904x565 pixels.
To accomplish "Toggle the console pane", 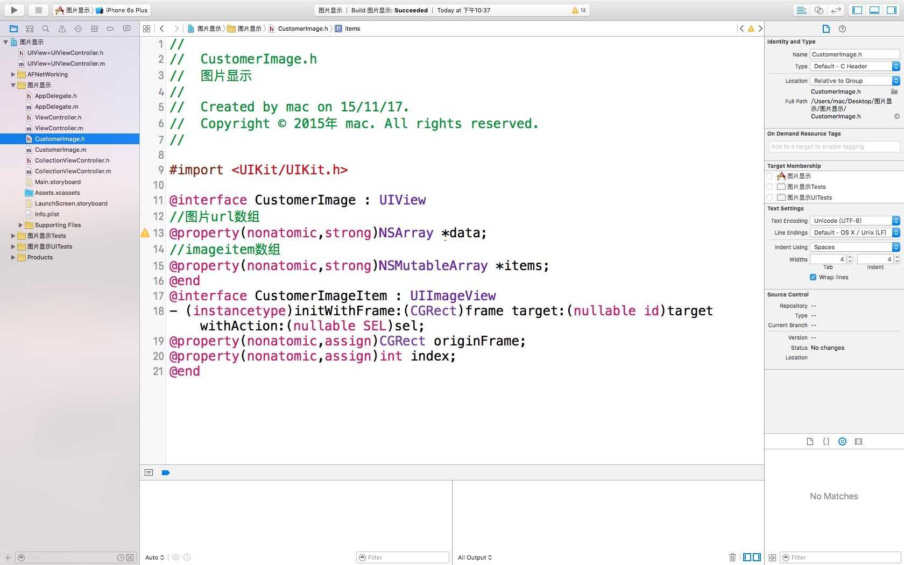I will point(757,557).
